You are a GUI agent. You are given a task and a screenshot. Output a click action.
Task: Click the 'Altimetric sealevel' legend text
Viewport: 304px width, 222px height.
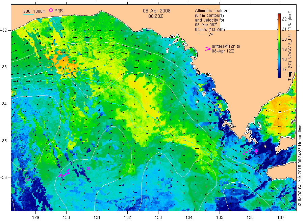pyautogui.click(x=212, y=11)
